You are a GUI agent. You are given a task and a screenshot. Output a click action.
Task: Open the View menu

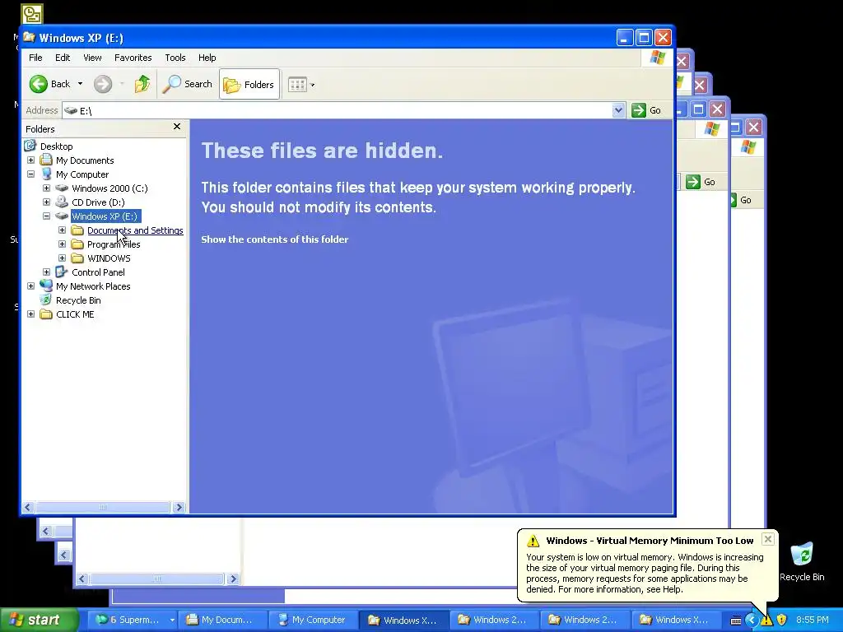pyautogui.click(x=92, y=58)
